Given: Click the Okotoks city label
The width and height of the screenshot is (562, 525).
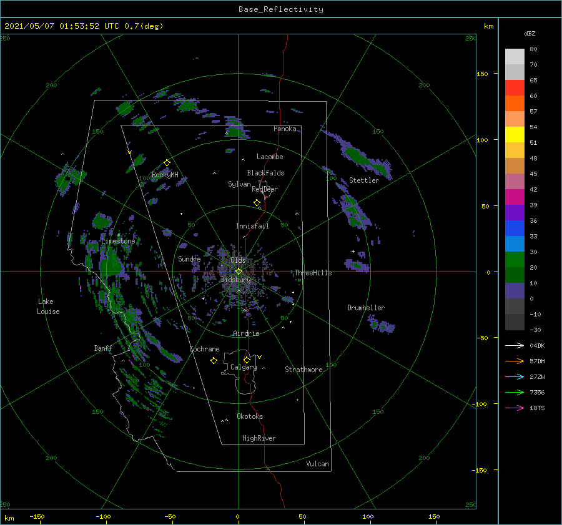Looking at the screenshot, I should pyautogui.click(x=250, y=416).
